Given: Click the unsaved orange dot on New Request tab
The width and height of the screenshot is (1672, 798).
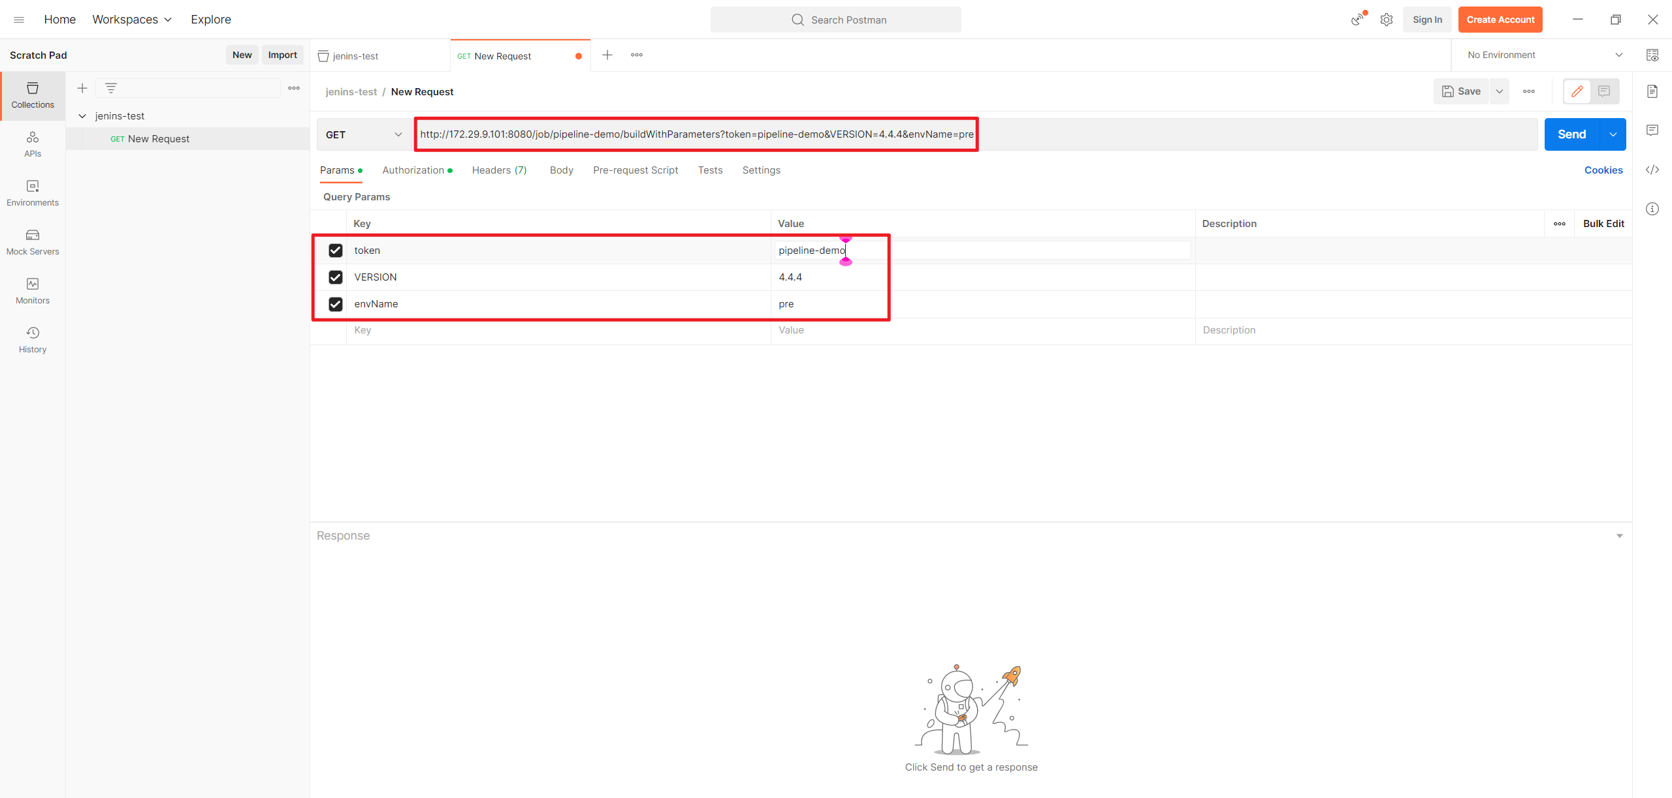Looking at the screenshot, I should pos(579,56).
